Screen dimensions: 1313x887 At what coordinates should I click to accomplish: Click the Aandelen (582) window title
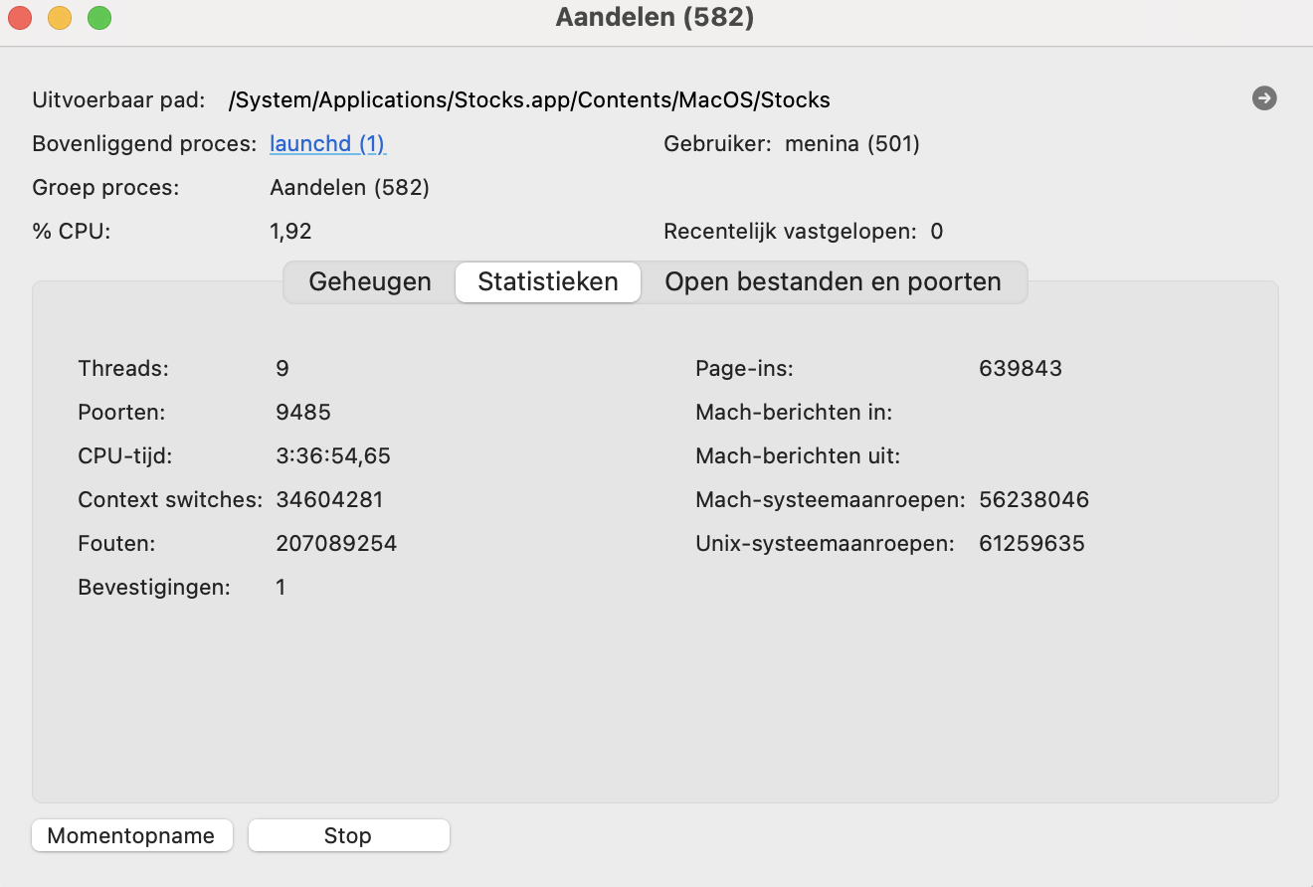tap(655, 17)
